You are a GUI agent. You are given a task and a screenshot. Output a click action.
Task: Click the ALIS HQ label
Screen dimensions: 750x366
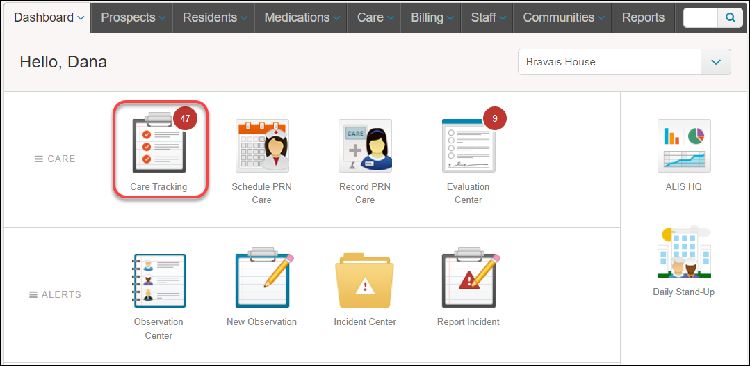coord(684,187)
